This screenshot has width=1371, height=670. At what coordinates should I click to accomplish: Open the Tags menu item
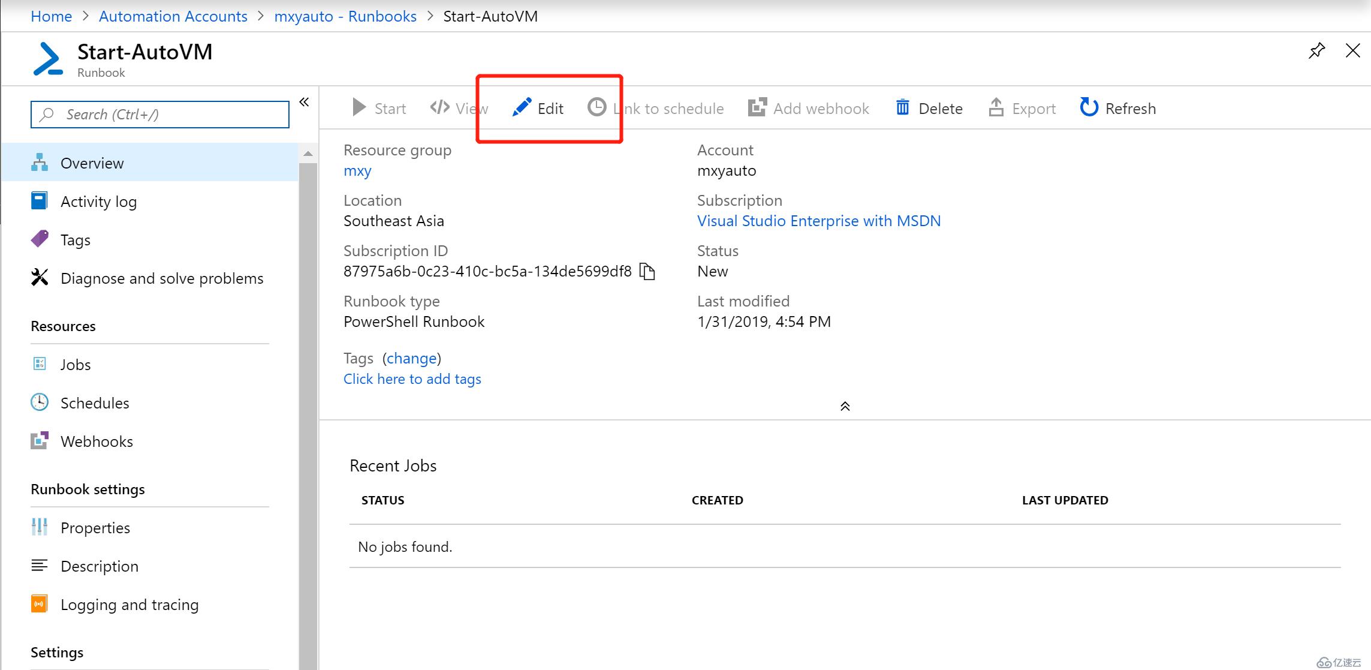(150, 239)
